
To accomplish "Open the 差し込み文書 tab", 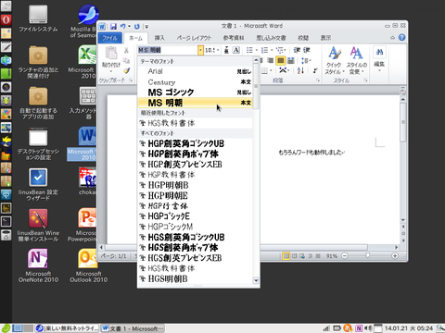I will point(271,38).
